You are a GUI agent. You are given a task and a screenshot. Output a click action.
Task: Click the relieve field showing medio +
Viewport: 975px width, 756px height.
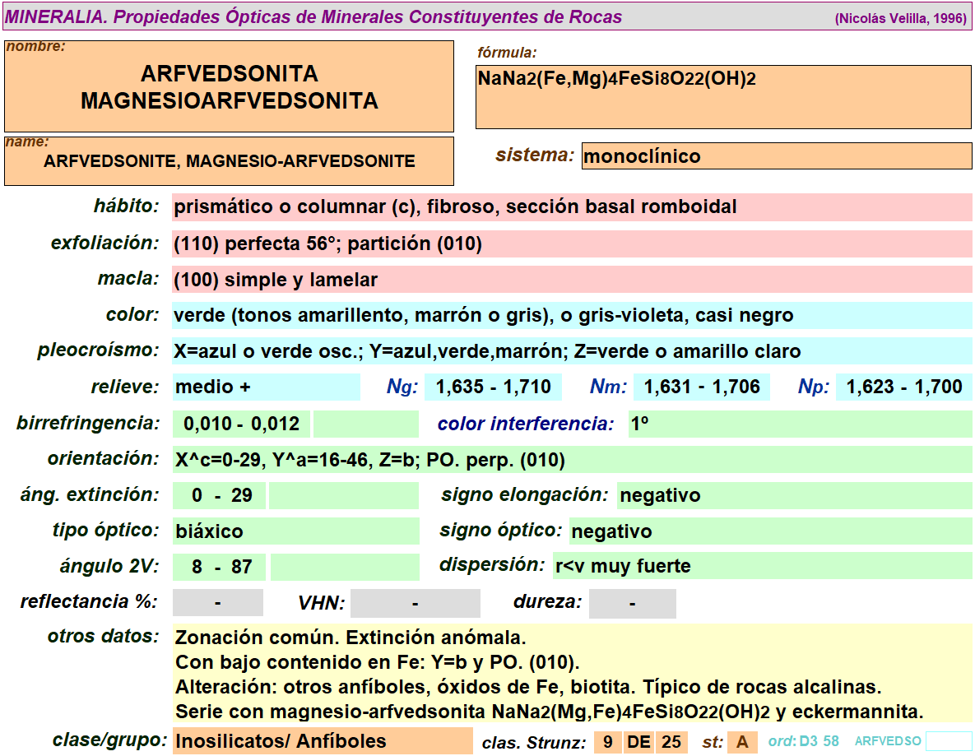pyautogui.click(x=266, y=387)
